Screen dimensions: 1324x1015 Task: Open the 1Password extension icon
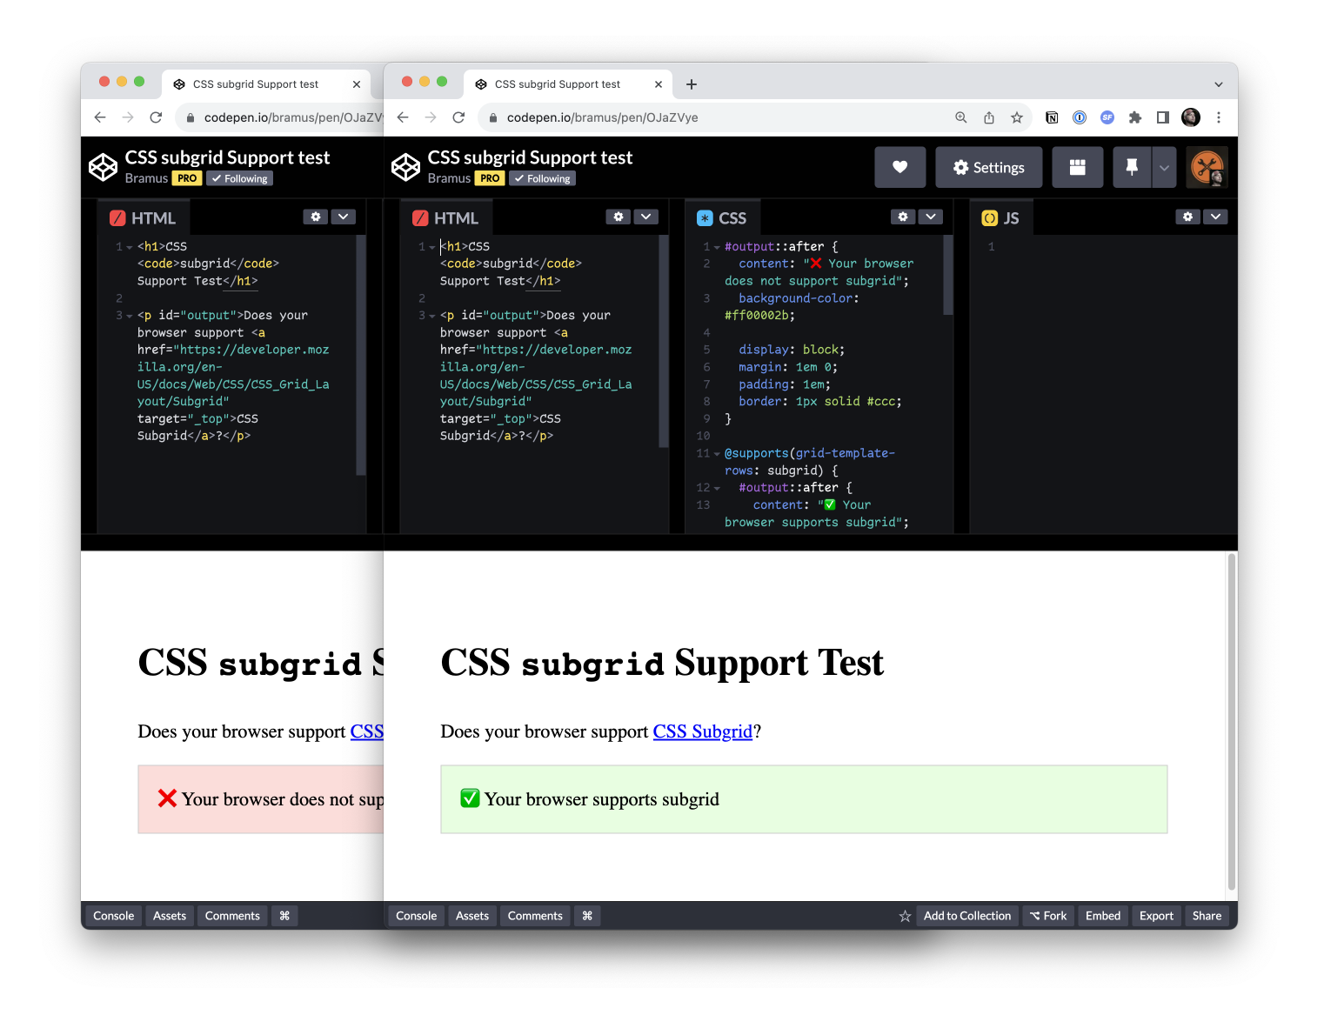pos(1080,117)
